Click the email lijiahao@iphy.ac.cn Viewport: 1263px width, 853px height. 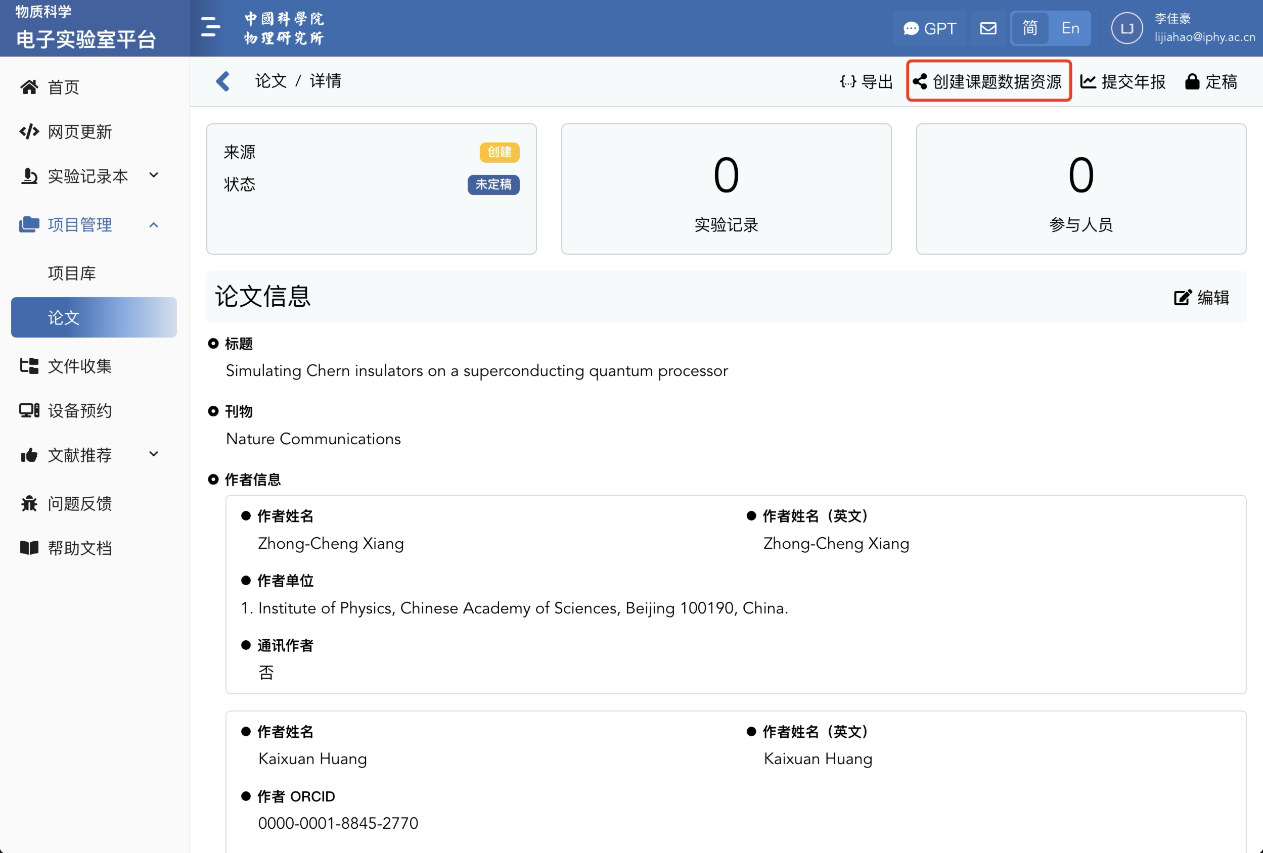pyautogui.click(x=1205, y=37)
